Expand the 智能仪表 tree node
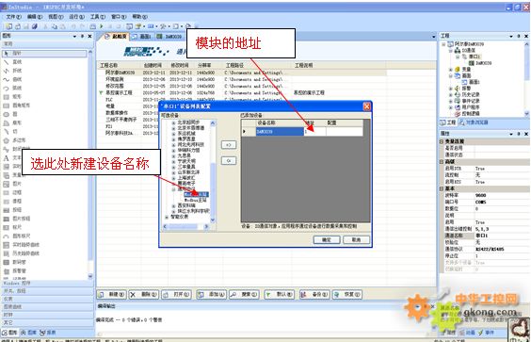 (167, 217)
